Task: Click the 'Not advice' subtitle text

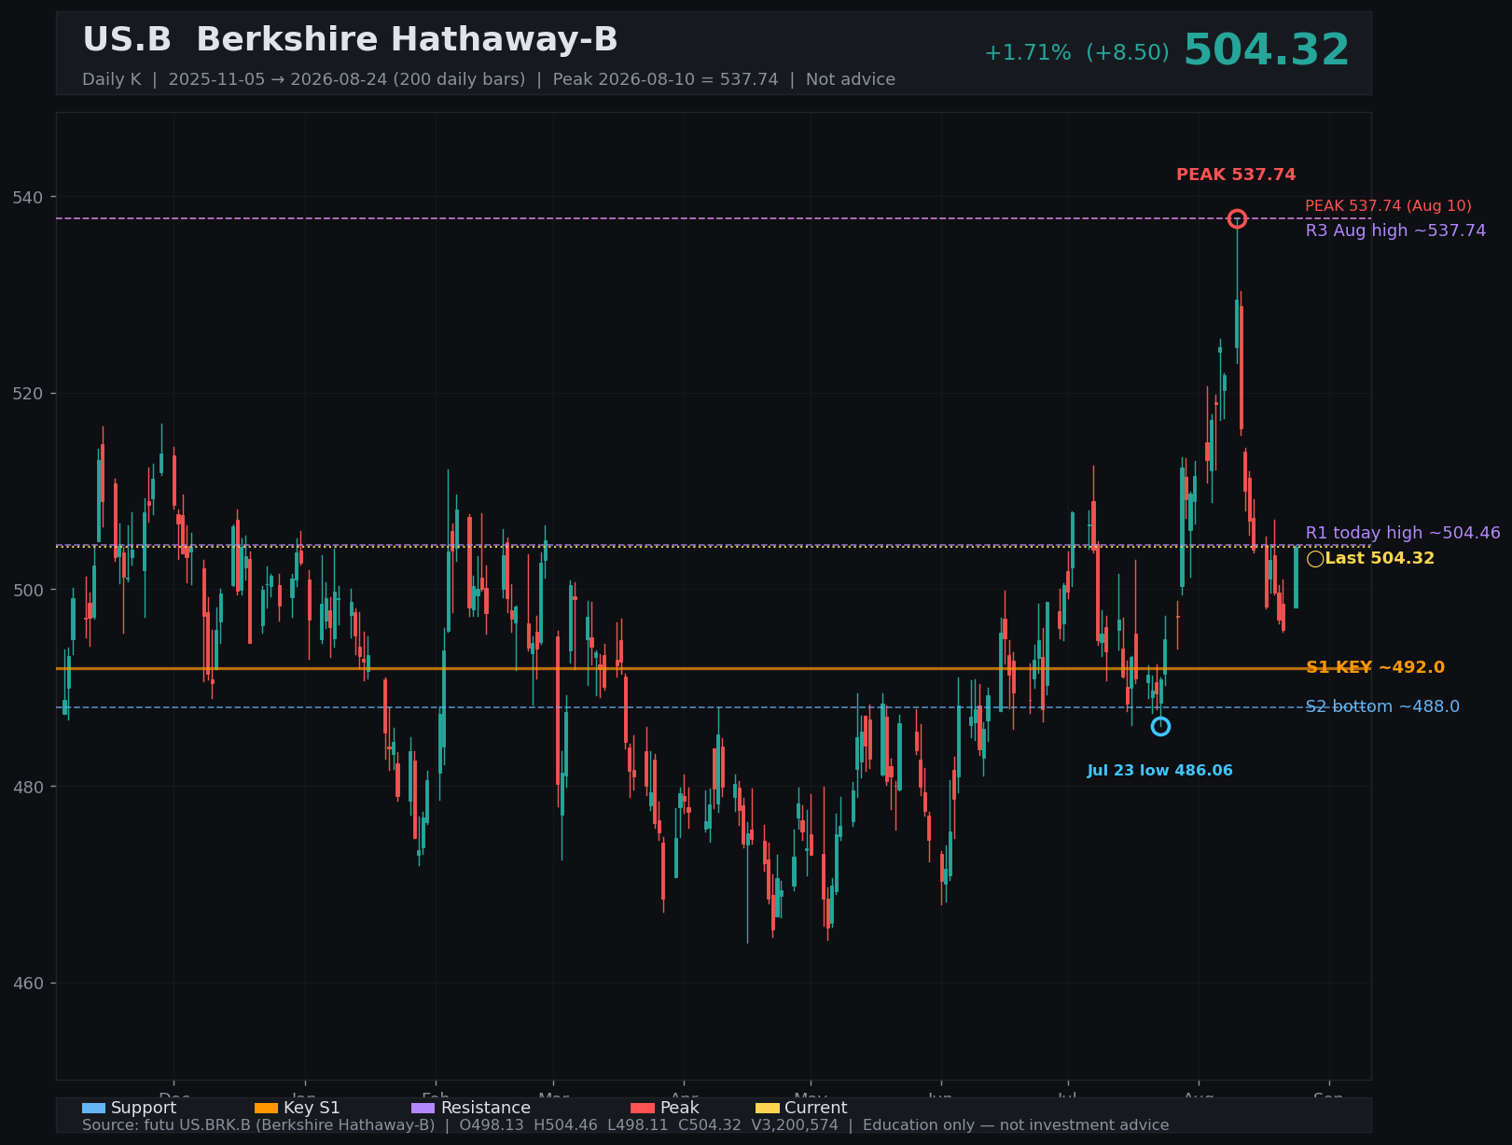Action: [851, 79]
